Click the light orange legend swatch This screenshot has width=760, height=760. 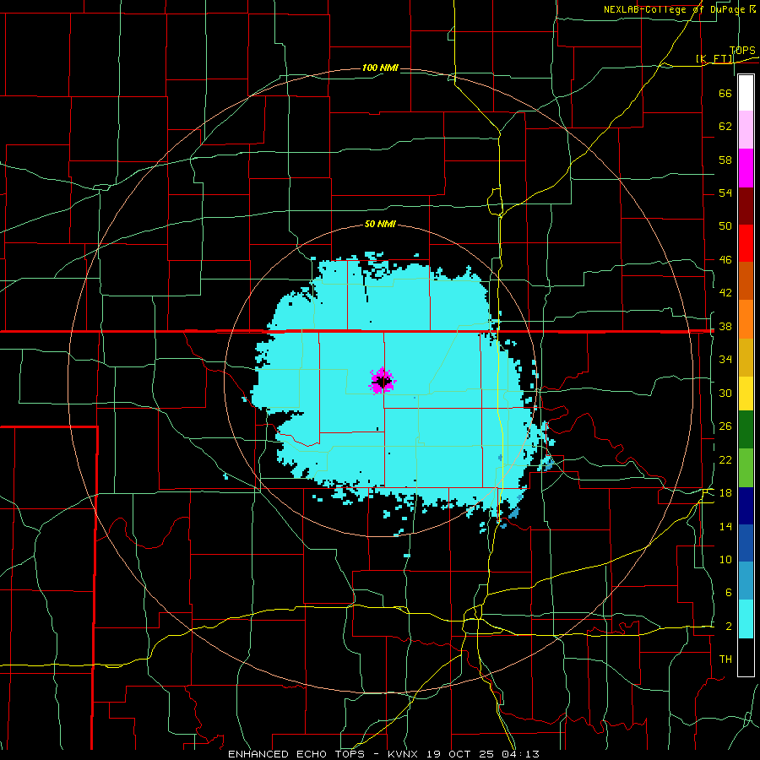pyautogui.click(x=746, y=319)
